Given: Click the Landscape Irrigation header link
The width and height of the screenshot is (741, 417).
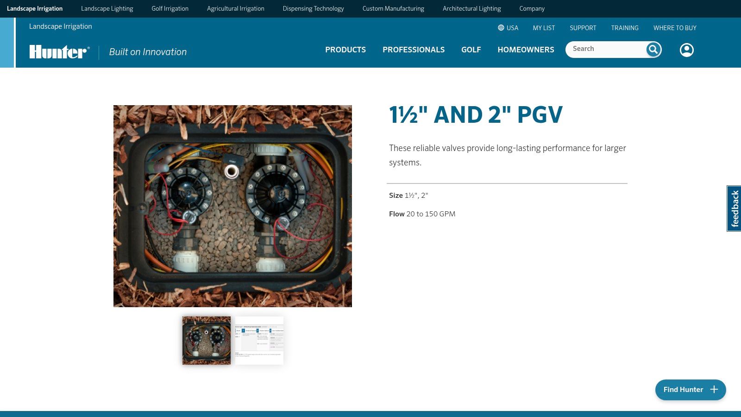Looking at the screenshot, I should click(x=61, y=26).
